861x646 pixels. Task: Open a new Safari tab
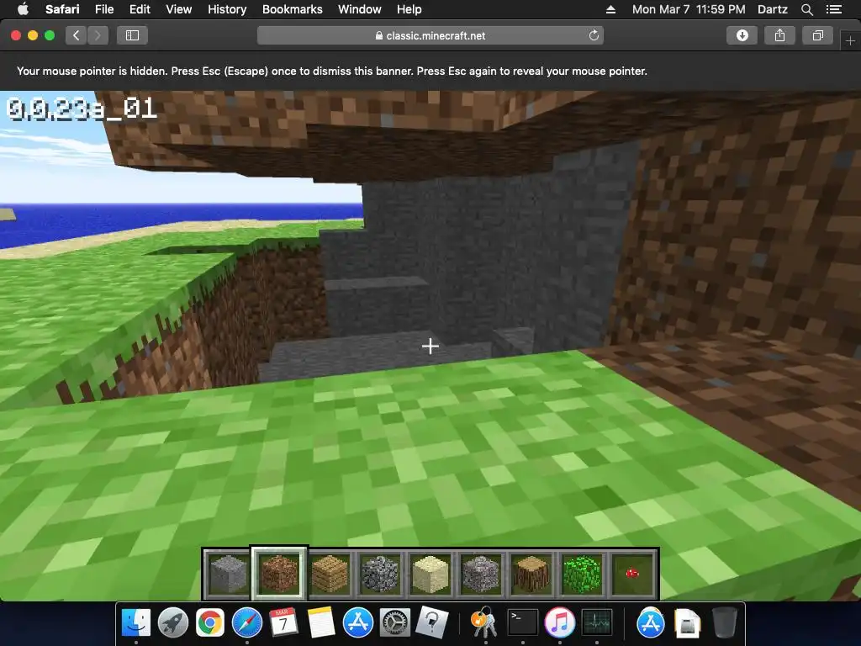point(850,41)
